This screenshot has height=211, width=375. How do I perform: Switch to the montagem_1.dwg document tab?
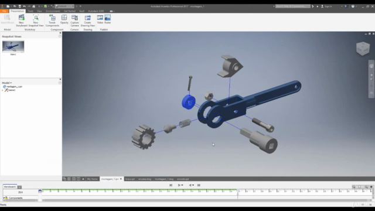pyautogui.click(x=164, y=179)
